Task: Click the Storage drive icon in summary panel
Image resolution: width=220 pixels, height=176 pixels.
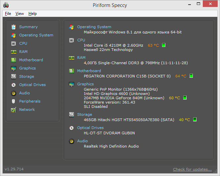Action: tap(72, 114)
